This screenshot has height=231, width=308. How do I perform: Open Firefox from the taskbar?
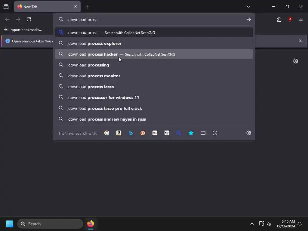click(x=90, y=224)
